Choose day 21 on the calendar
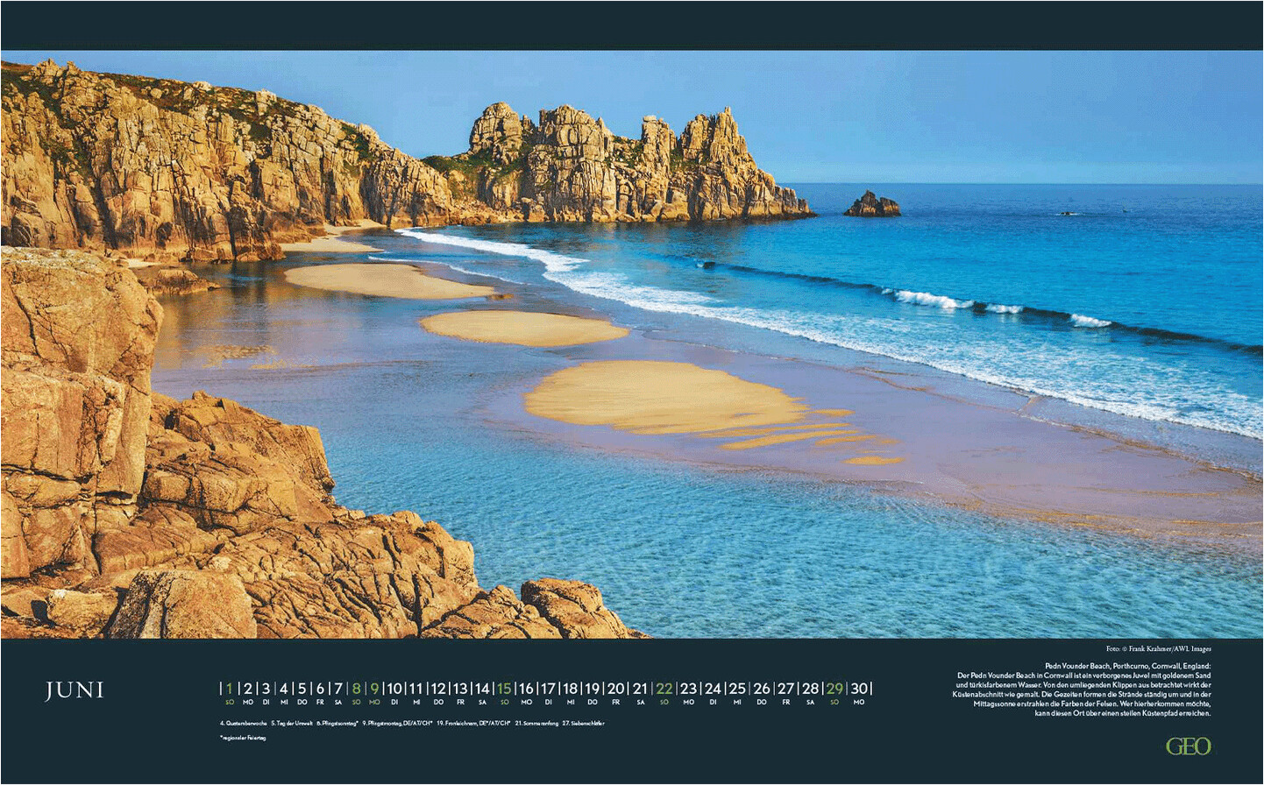 640,689
